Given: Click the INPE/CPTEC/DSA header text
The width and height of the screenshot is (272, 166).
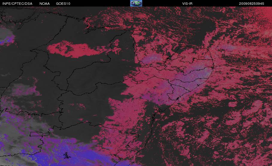Looking at the screenshot, I should [17, 4].
